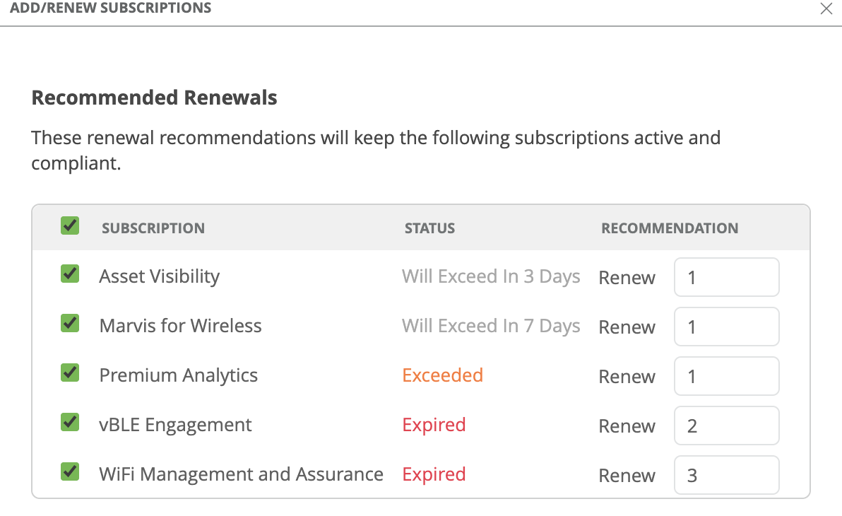The height and width of the screenshot is (516, 842).
Task: Select the WiFi Management renew quantity field
Action: tap(726, 475)
